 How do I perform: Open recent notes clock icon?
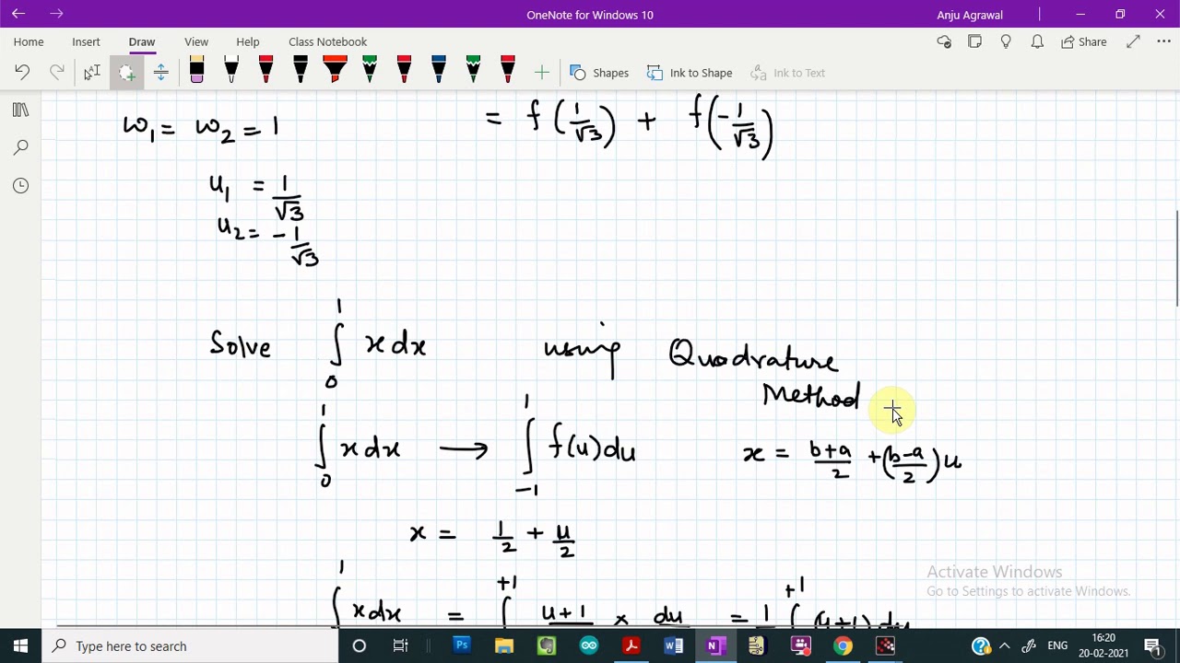coord(20,186)
